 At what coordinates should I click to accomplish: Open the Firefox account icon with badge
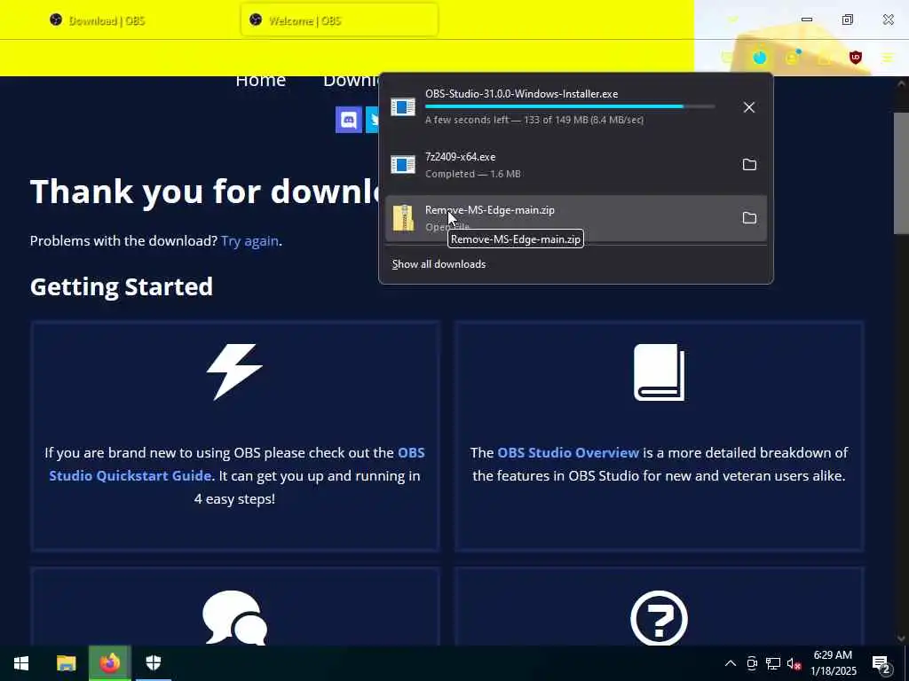pyautogui.click(x=792, y=58)
